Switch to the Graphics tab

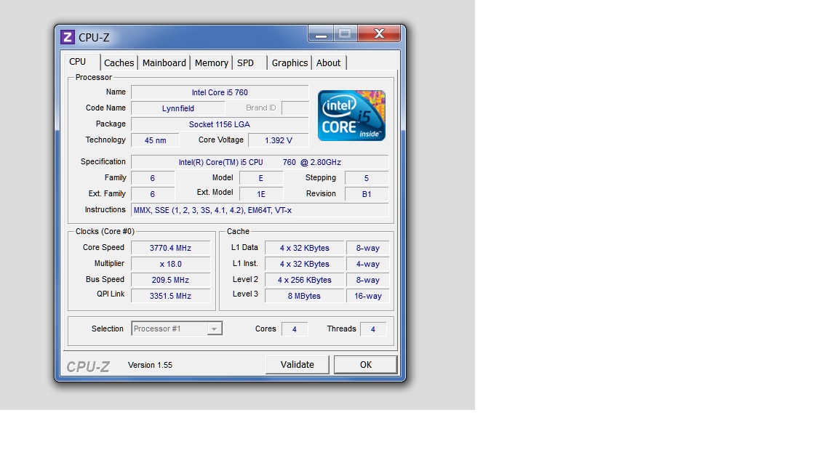click(x=290, y=63)
